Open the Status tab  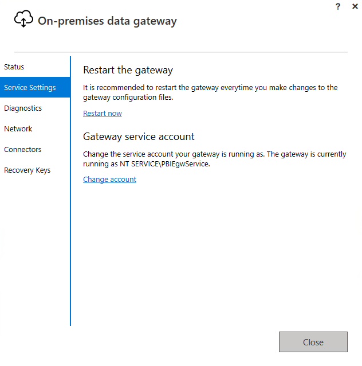[x=14, y=67]
